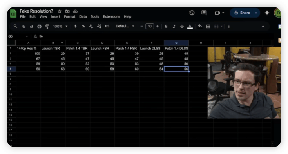288x154 pixels.
Task: Search the menus magnifier icon
Action: click(15, 26)
